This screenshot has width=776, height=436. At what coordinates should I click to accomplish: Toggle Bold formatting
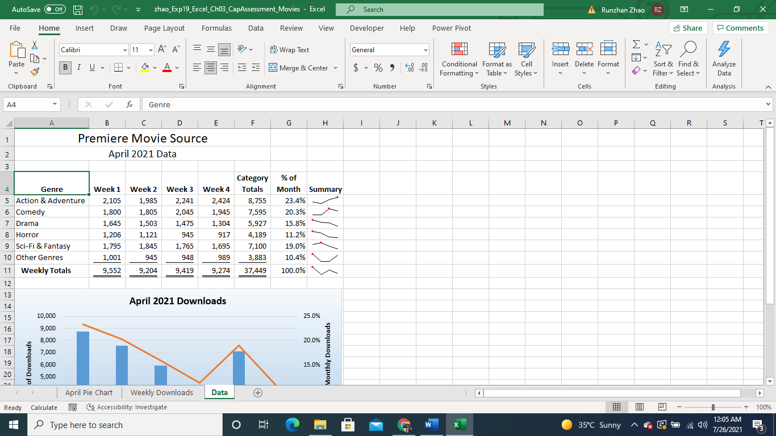point(65,68)
